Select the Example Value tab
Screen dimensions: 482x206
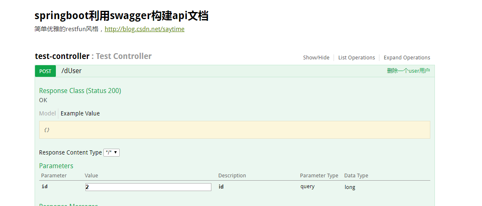pyautogui.click(x=80, y=113)
